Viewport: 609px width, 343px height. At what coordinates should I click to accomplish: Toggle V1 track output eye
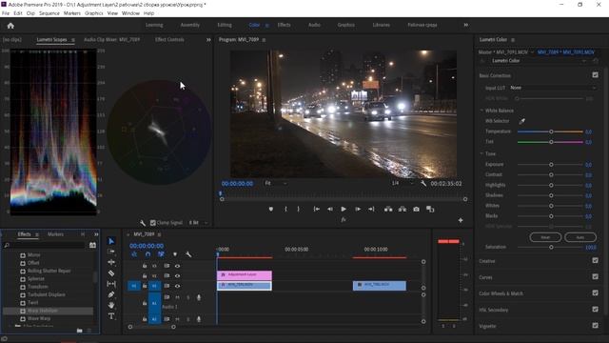[x=178, y=286]
